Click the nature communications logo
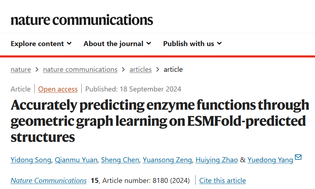 [x=82, y=20]
